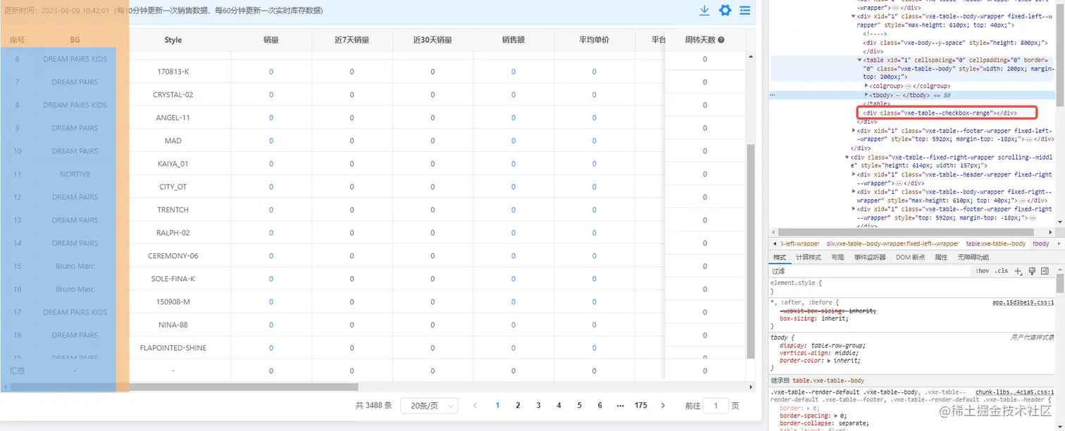Viewport: 1065px width, 431px height.
Task: Open the 事件监听器 tab
Action: click(x=870, y=257)
